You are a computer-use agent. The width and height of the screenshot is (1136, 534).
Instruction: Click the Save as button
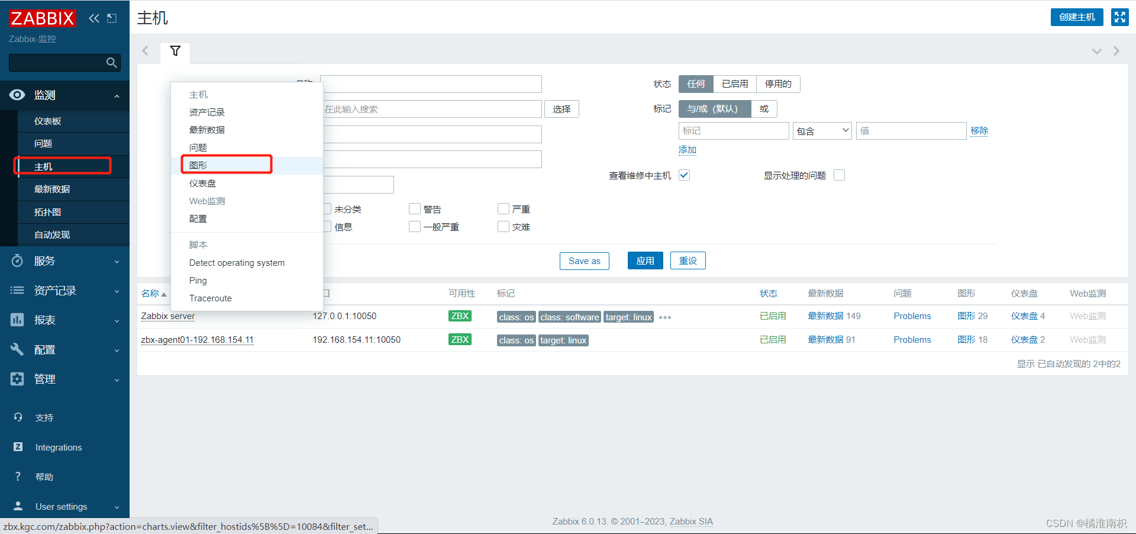584,260
